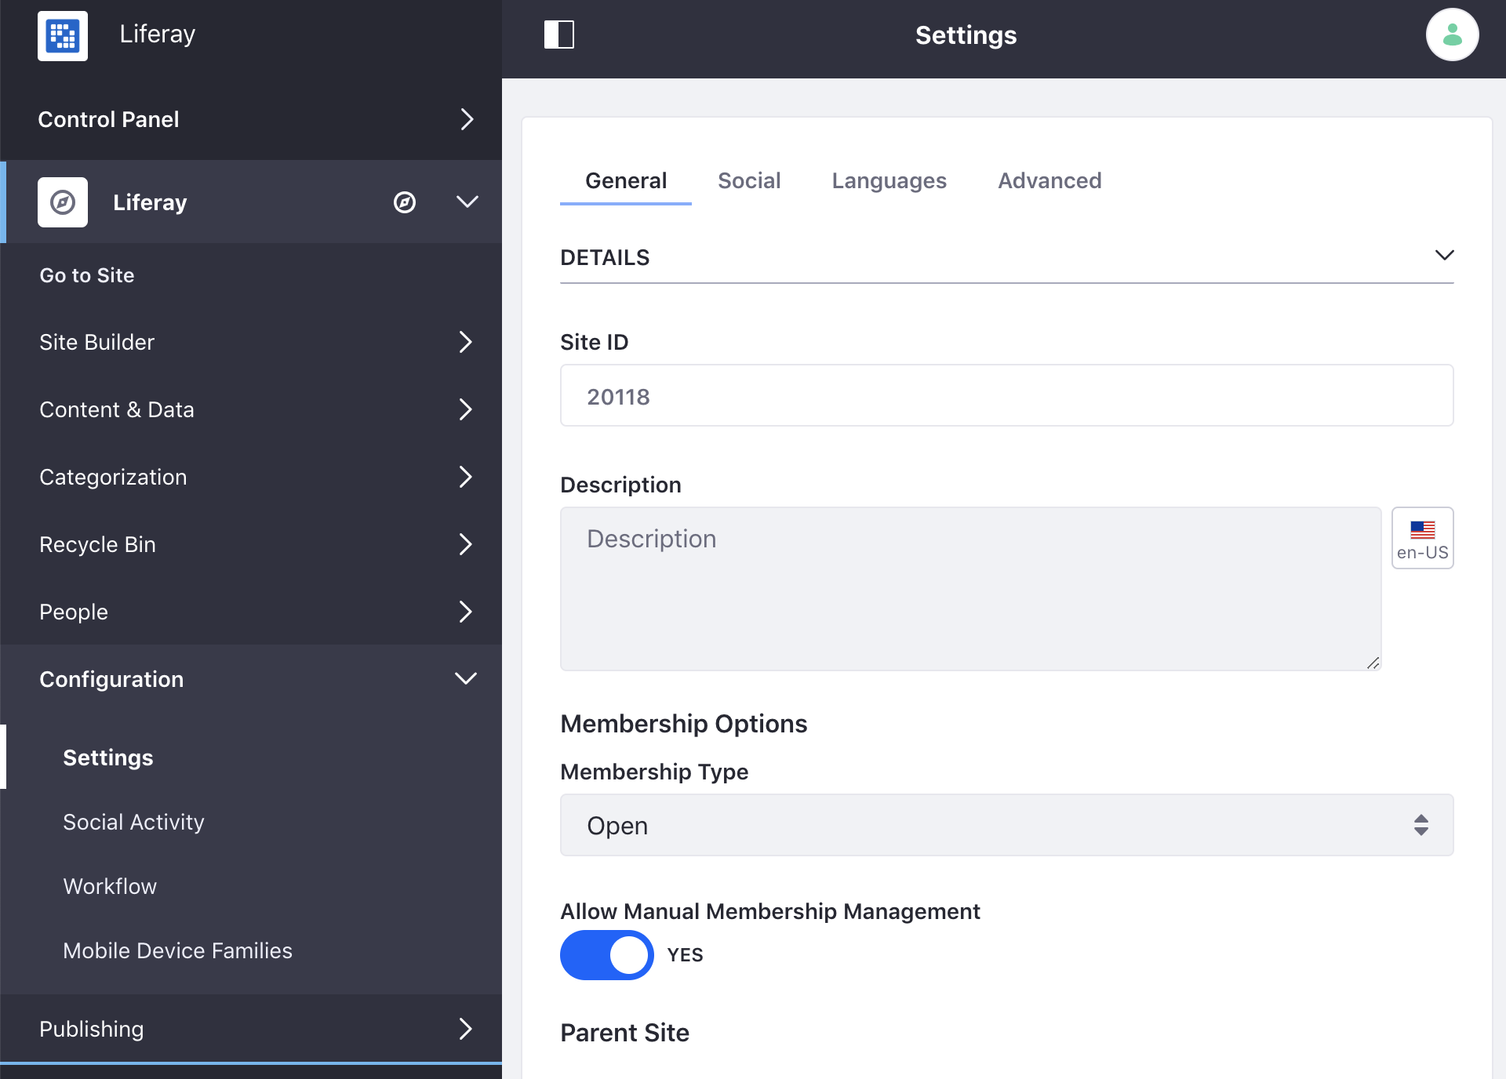Click into the Description text area
1506x1079 pixels.
tap(970, 588)
